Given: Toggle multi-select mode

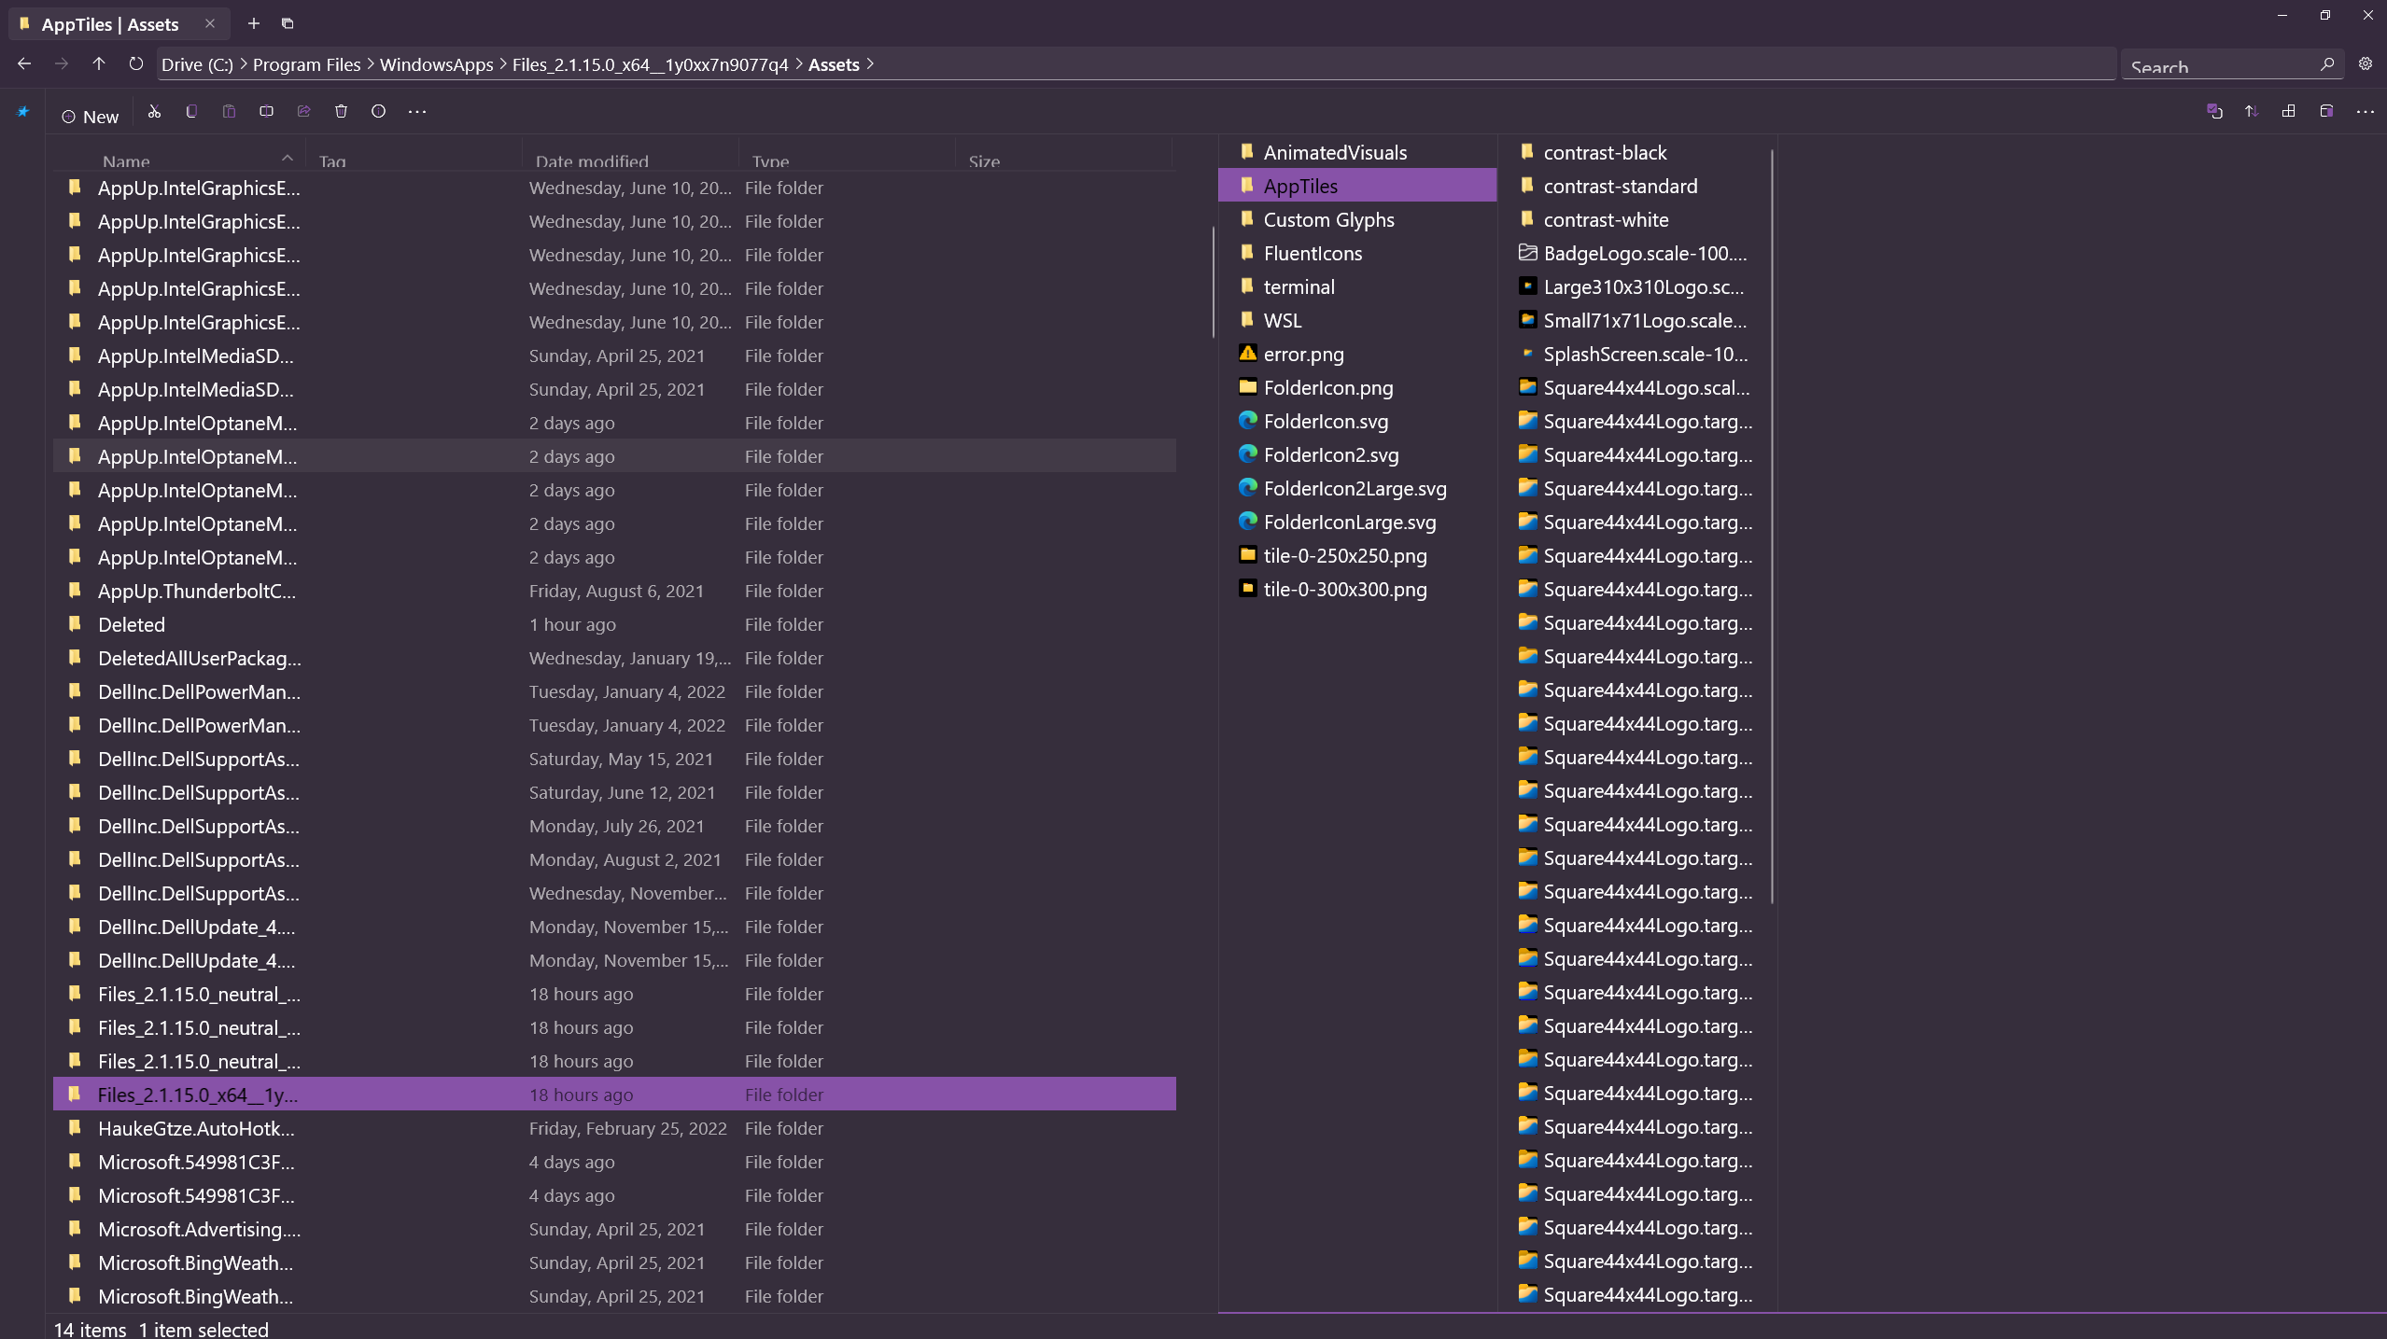Looking at the screenshot, I should click(2214, 111).
